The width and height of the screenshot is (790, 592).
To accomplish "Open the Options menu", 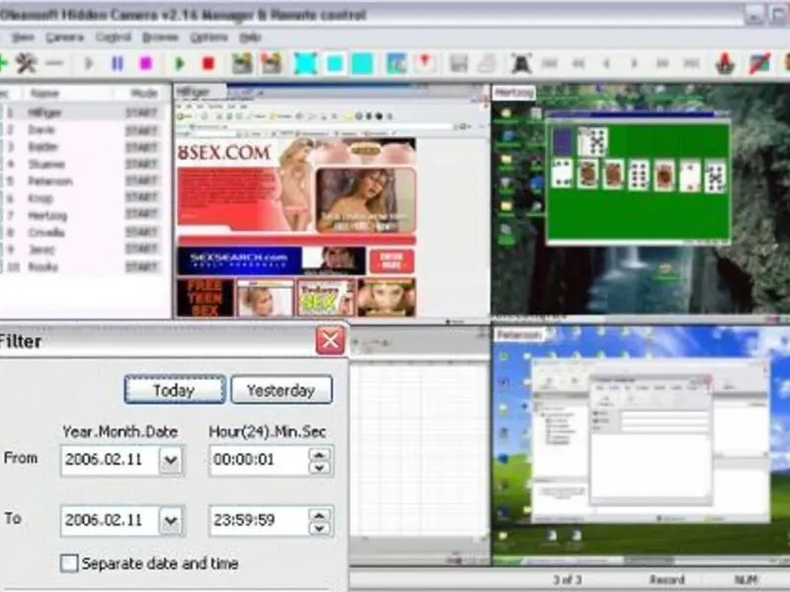I will point(208,37).
